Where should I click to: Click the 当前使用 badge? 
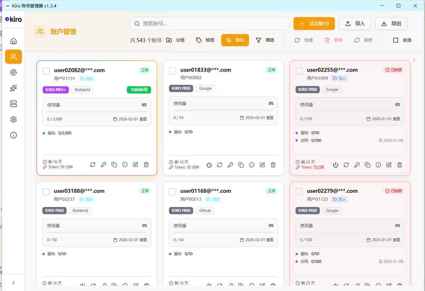point(139,90)
